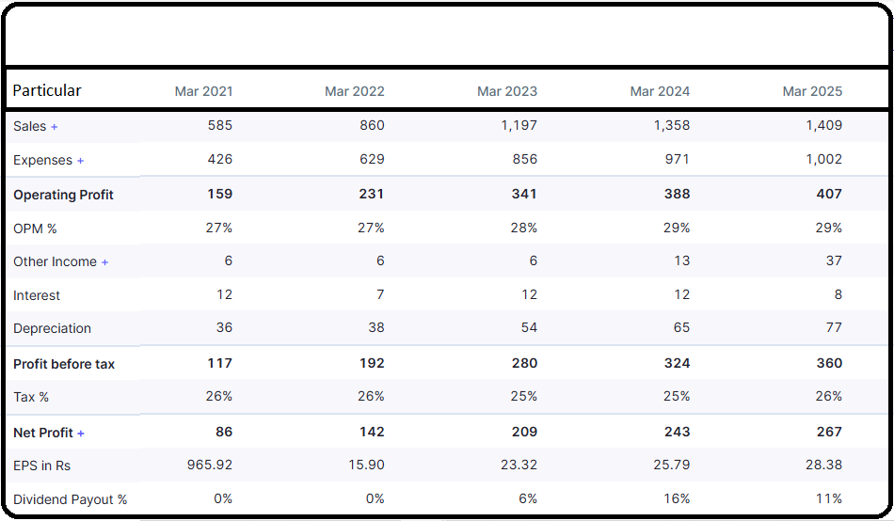Click the Mar 2025 Sales value 1,409
The width and height of the screenshot is (894, 521).
pyautogui.click(x=823, y=125)
